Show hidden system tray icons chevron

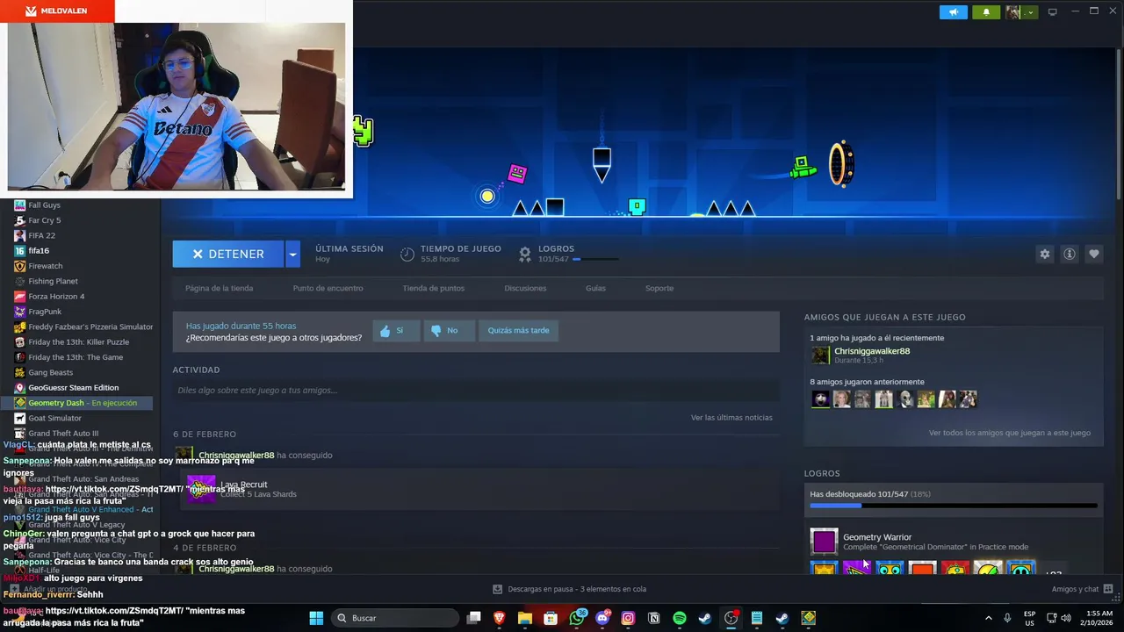(989, 618)
